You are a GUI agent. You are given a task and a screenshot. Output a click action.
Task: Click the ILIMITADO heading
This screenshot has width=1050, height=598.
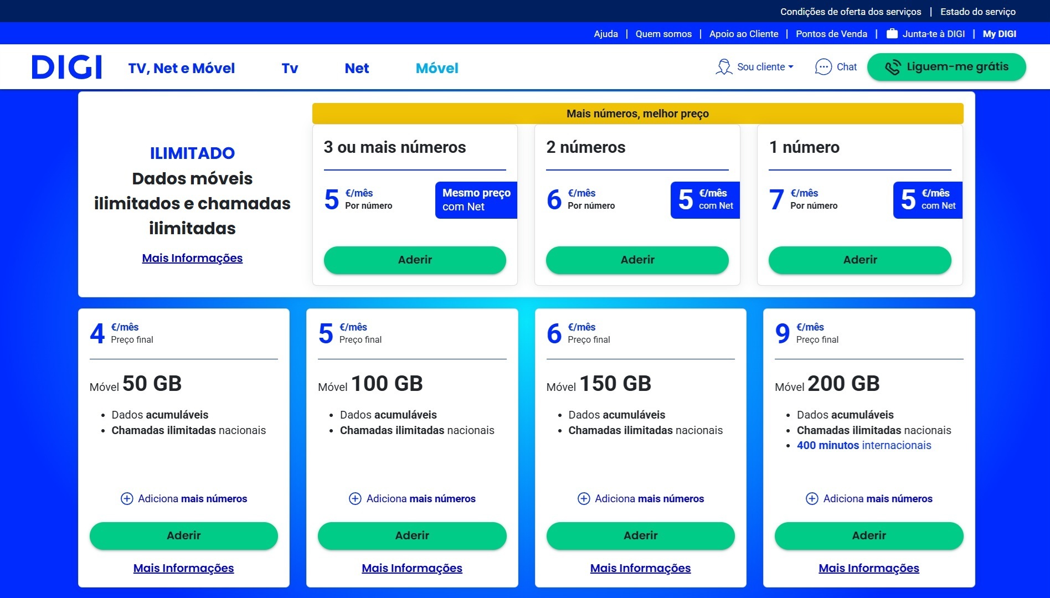(x=192, y=153)
